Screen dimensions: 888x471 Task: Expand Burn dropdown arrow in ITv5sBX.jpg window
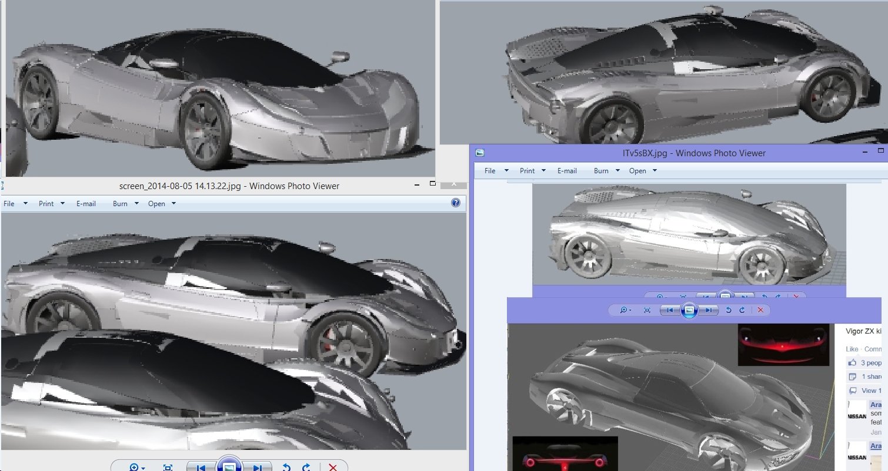tap(617, 171)
